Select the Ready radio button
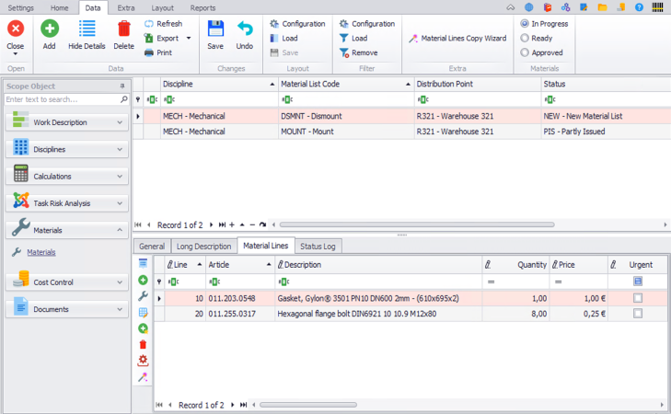This screenshot has width=671, height=414. click(525, 39)
